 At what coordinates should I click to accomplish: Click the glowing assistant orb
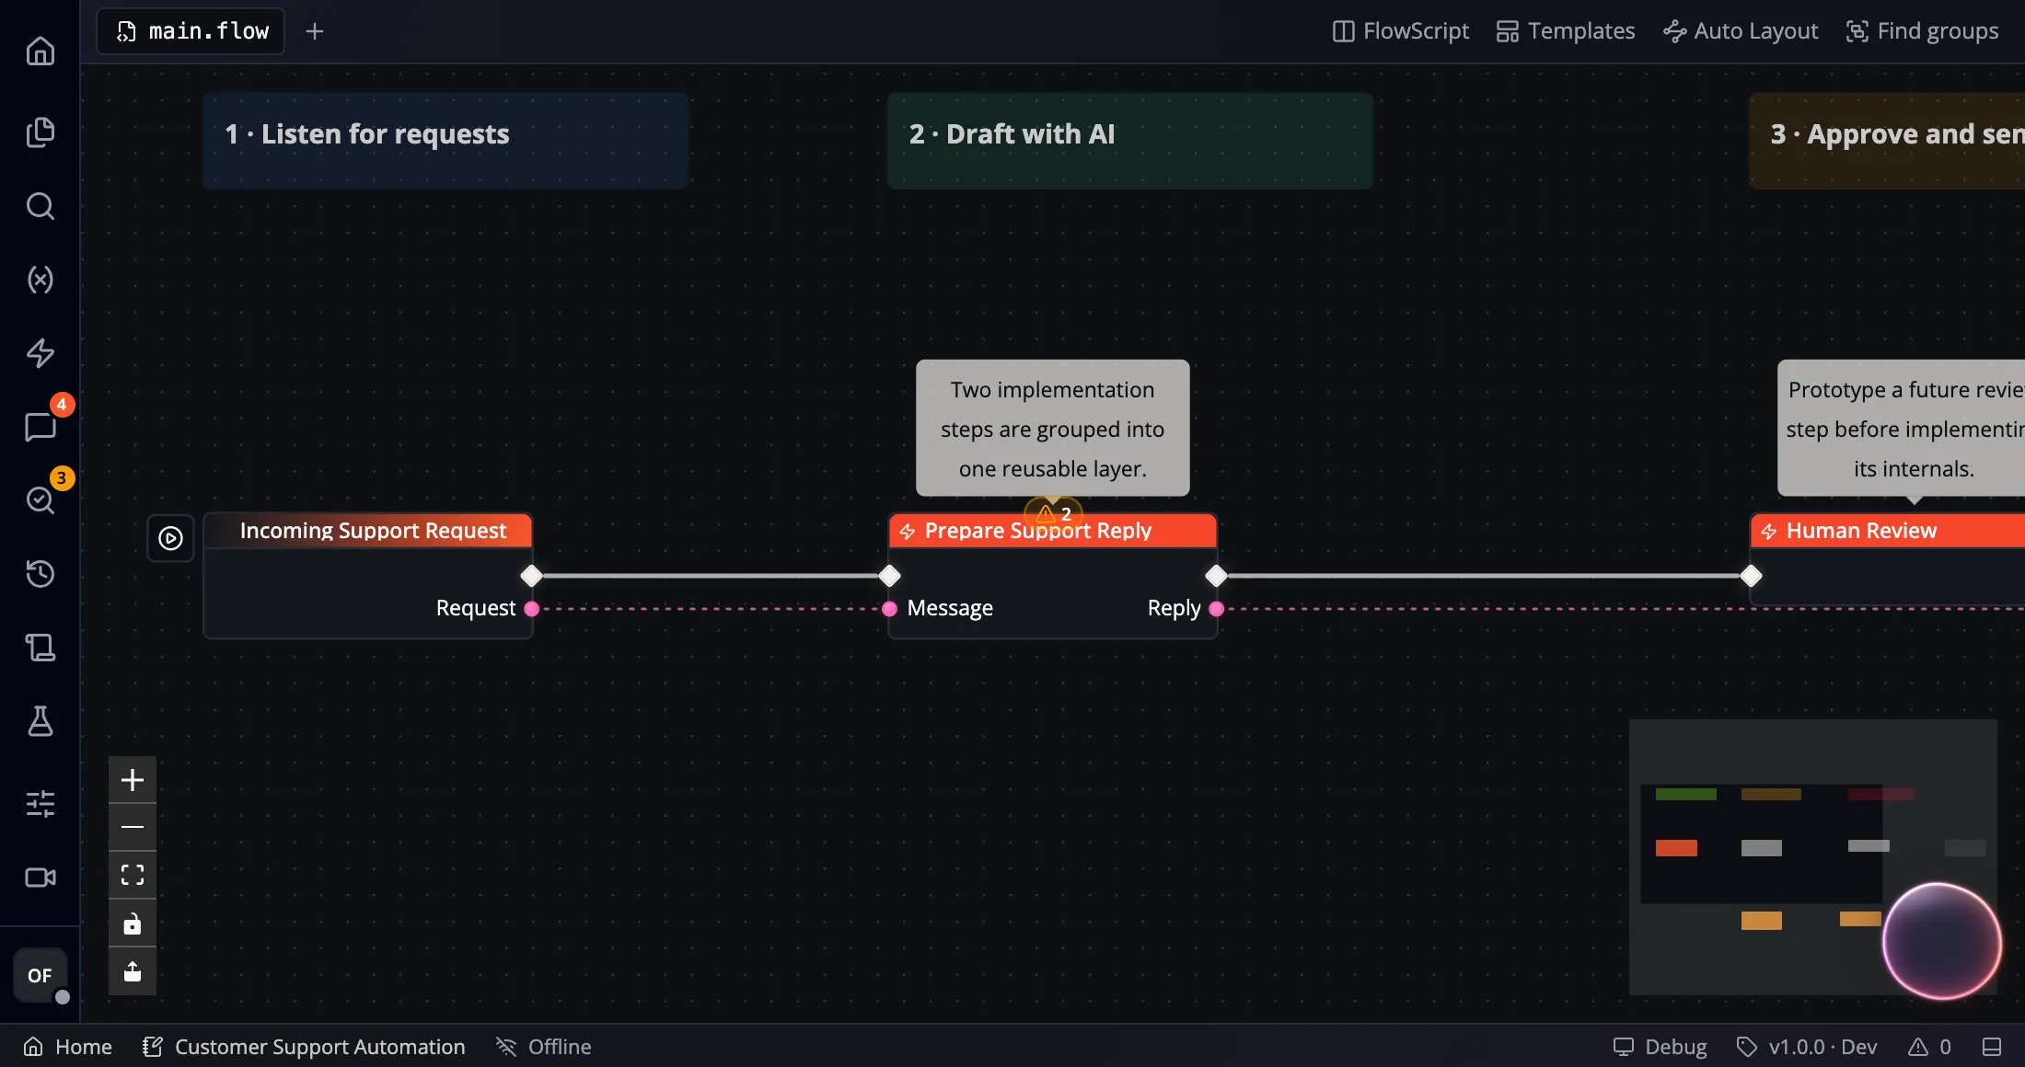[x=1941, y=941]
